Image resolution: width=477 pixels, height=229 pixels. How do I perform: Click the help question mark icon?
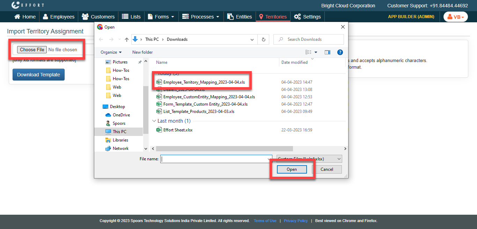click(340, 52)
